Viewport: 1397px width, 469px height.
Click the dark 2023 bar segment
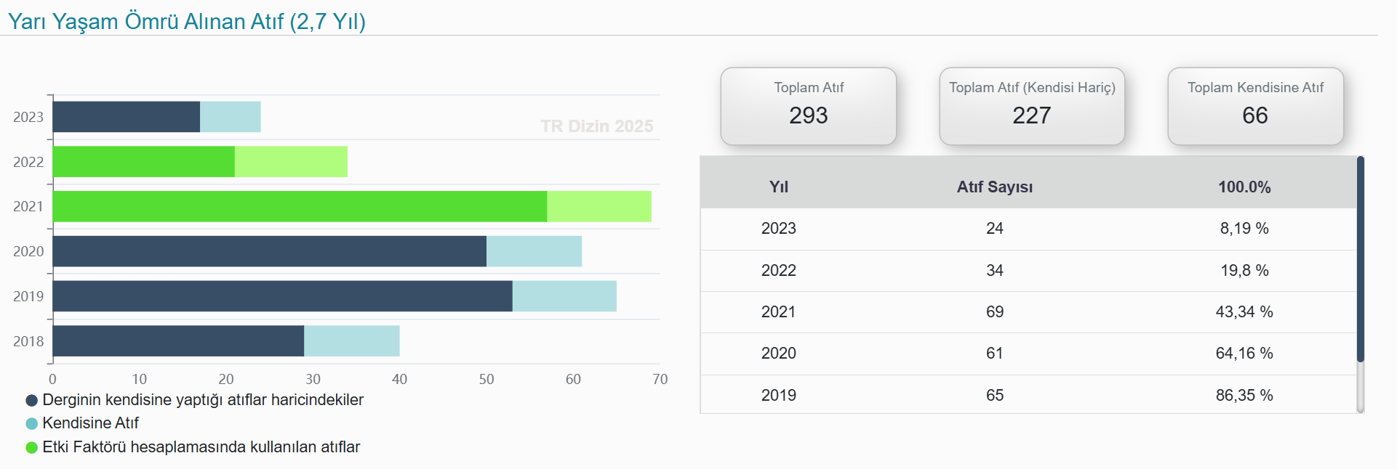tap(126, 117)
